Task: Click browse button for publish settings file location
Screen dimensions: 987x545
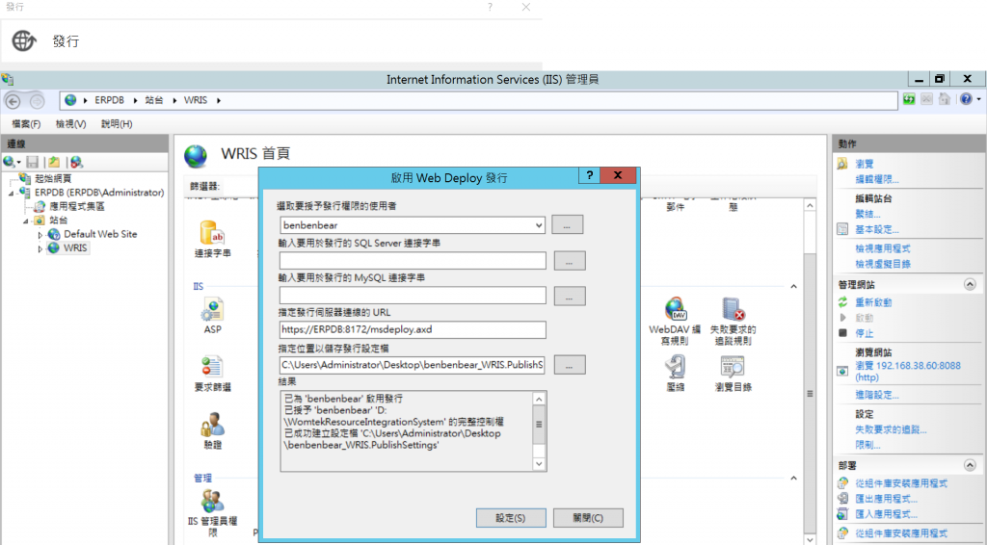Action: pyautogui.click(x=570, y=365)
